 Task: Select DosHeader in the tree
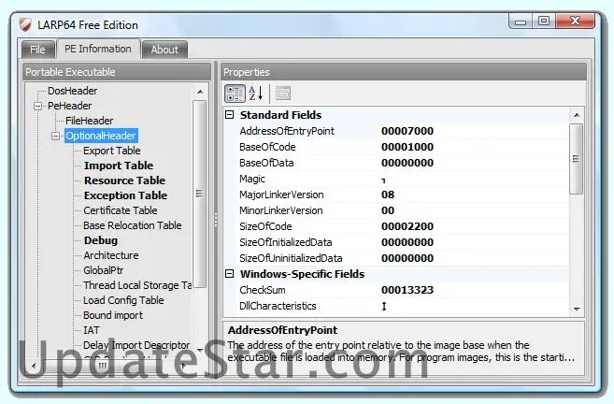[x=73, y=91]
